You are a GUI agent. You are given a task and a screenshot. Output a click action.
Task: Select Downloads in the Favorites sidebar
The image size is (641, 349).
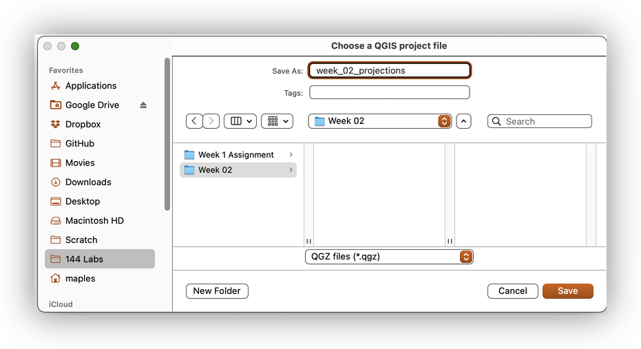coord(87,182)
